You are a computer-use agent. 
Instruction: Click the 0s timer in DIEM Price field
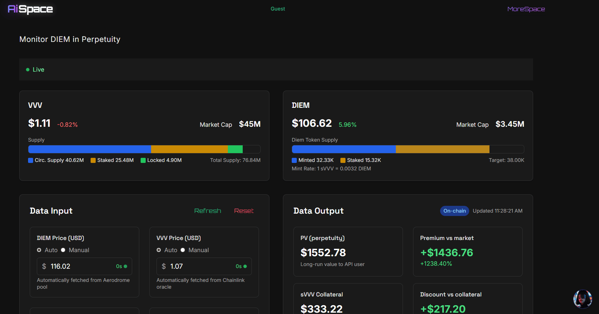click(x=119, y=266)
